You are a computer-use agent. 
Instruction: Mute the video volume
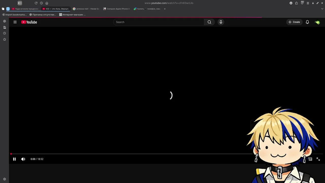tap(23, 159)
